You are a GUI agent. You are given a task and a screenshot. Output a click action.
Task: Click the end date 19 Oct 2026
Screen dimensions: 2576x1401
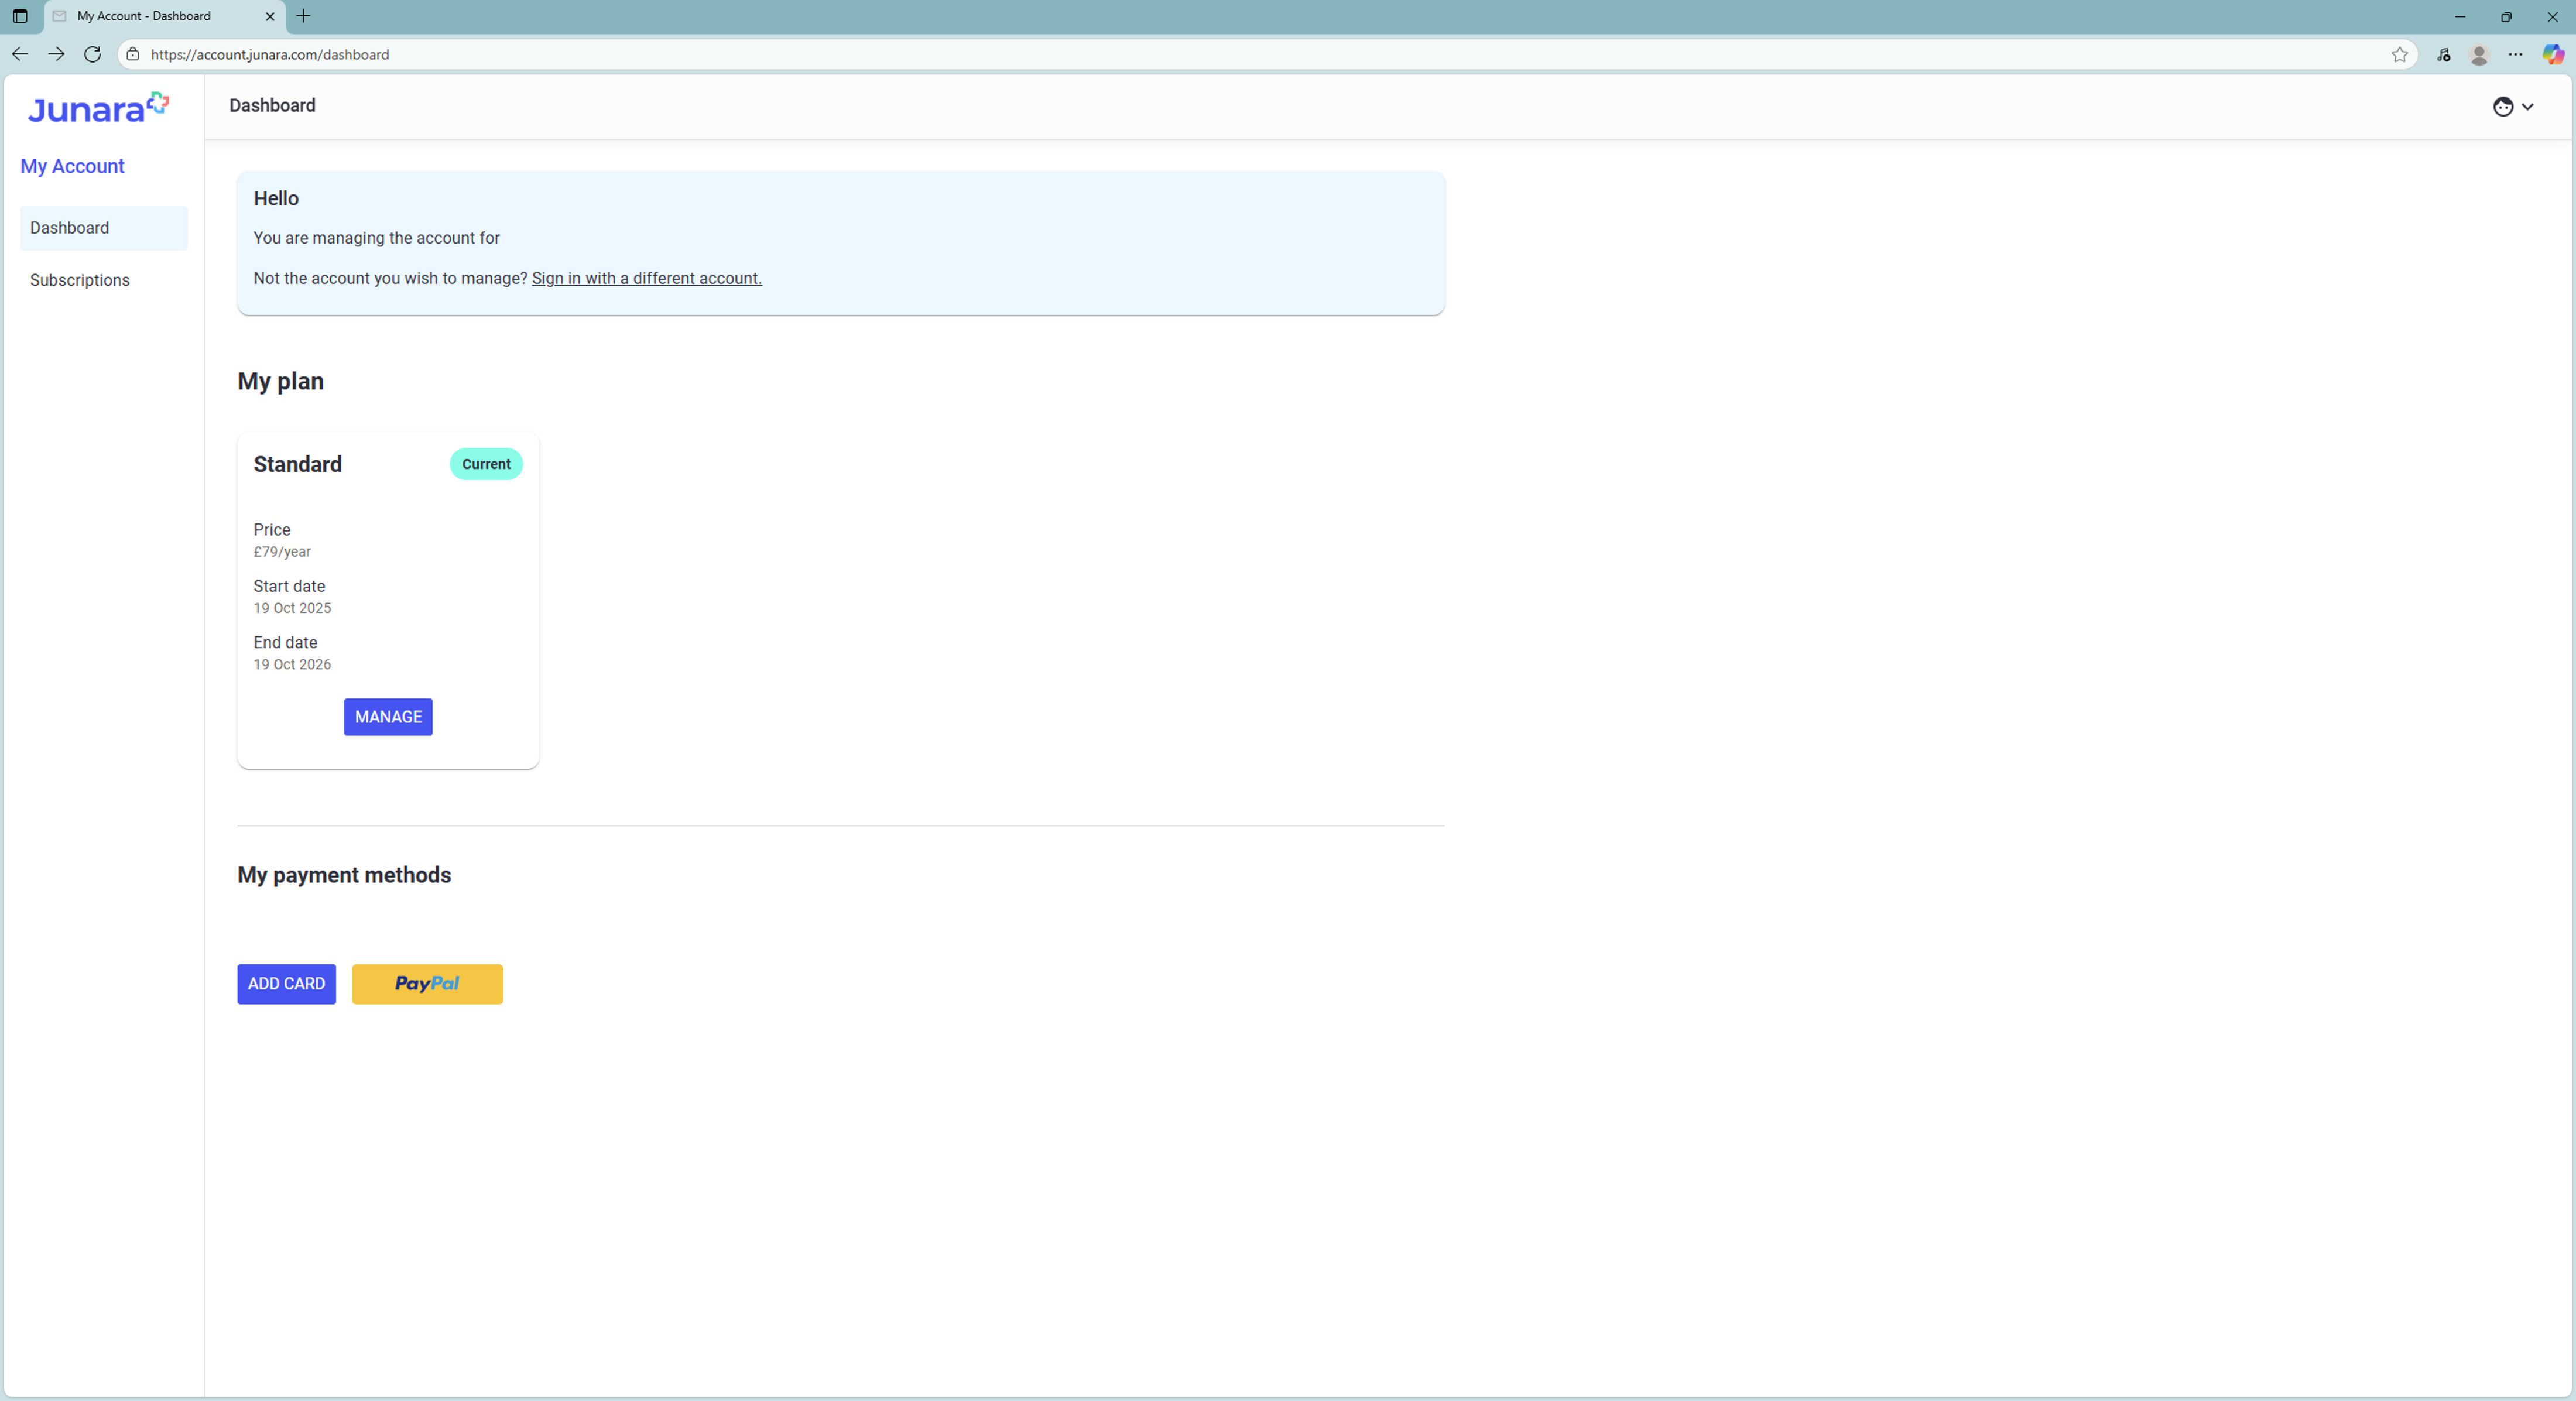pyautogui.click(x=292, y=665)
